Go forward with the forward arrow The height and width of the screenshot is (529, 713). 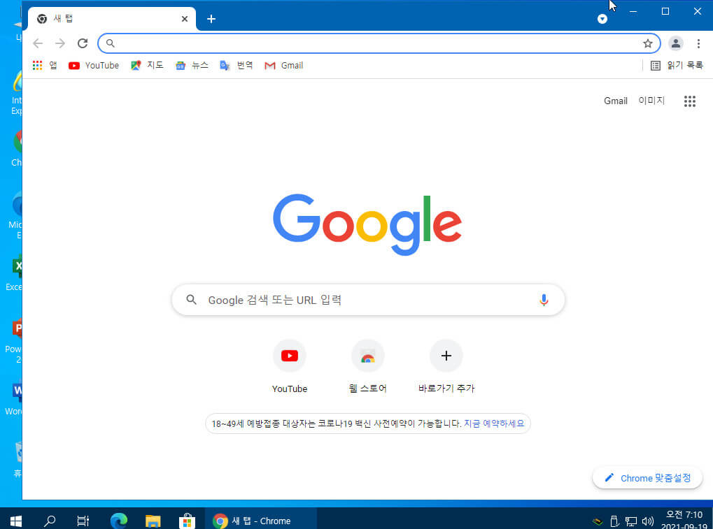coord(60,43)
